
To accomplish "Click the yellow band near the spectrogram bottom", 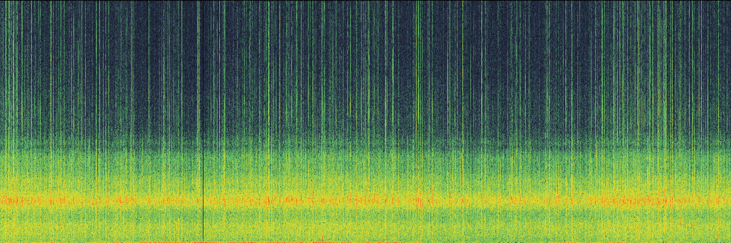I will (x=365, y=230).
